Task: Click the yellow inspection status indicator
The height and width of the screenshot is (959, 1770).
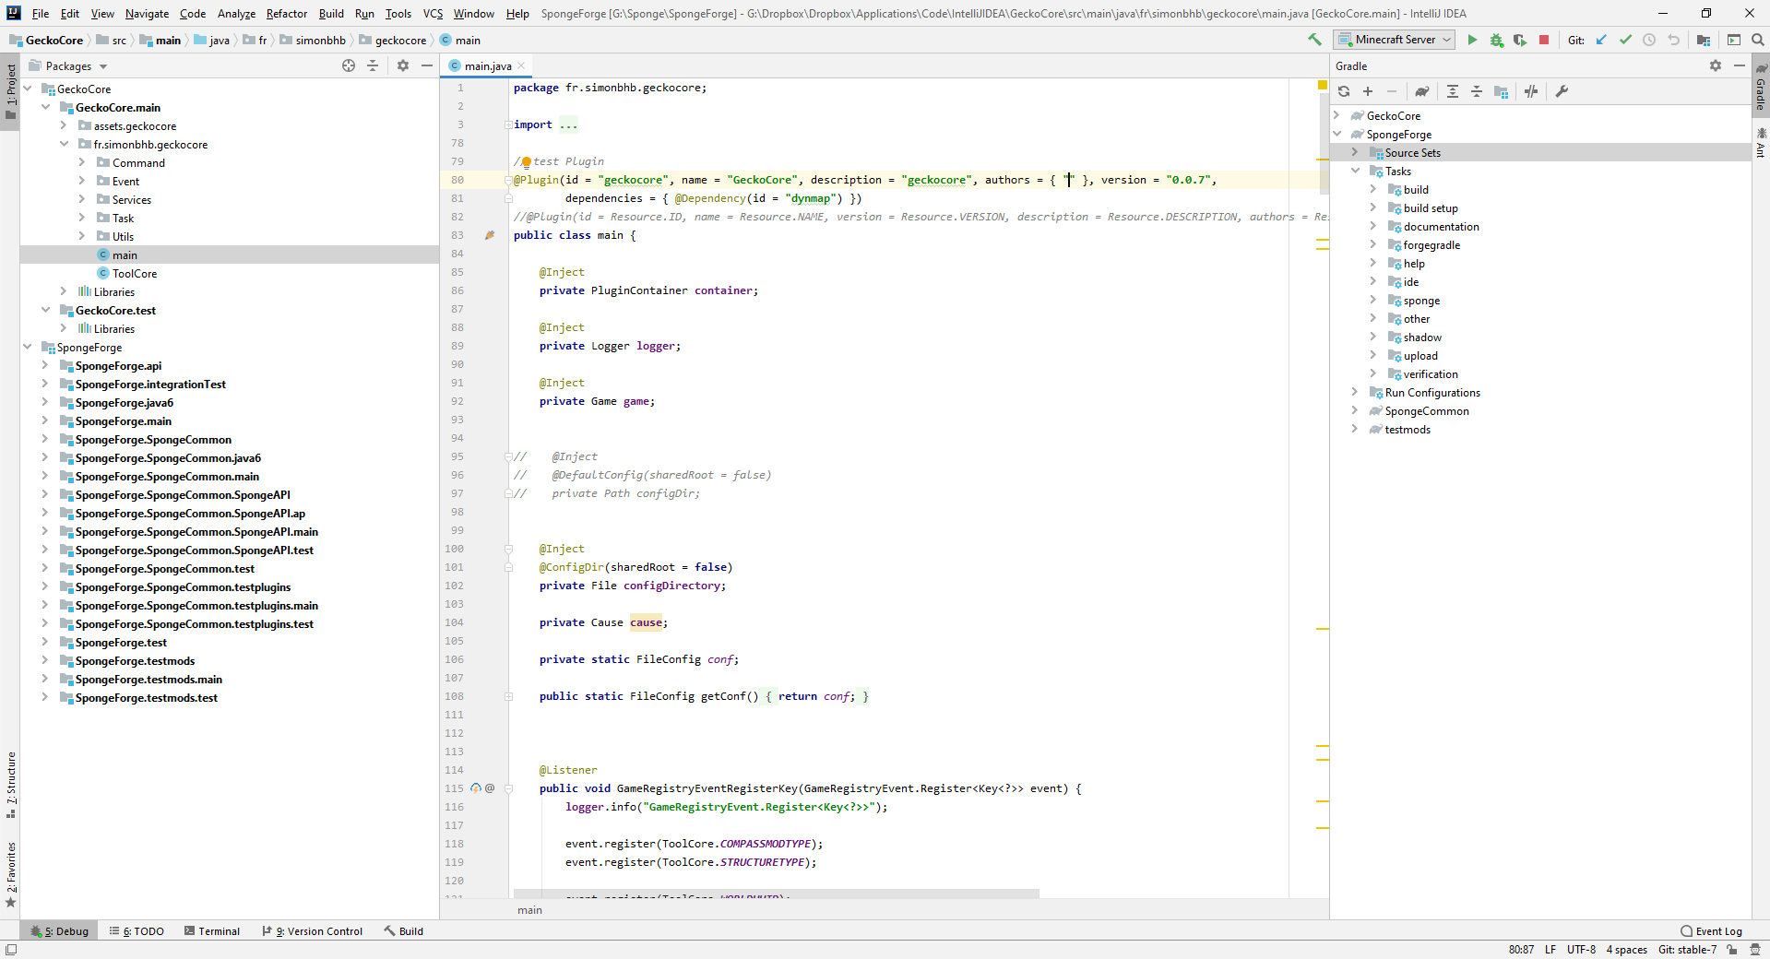Action: coord(1322,86)
